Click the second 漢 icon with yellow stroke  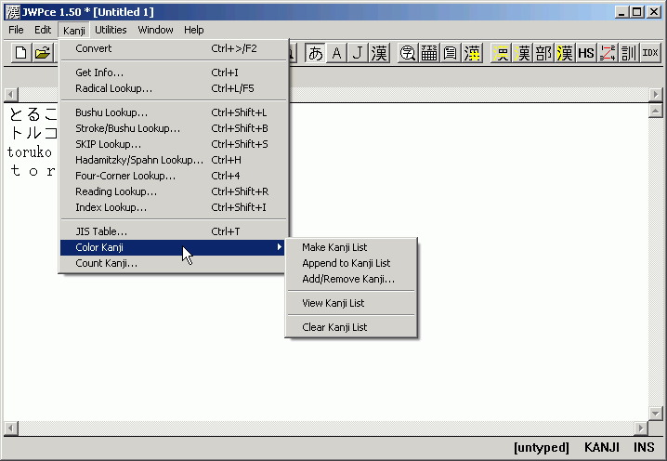click(522, 53)
